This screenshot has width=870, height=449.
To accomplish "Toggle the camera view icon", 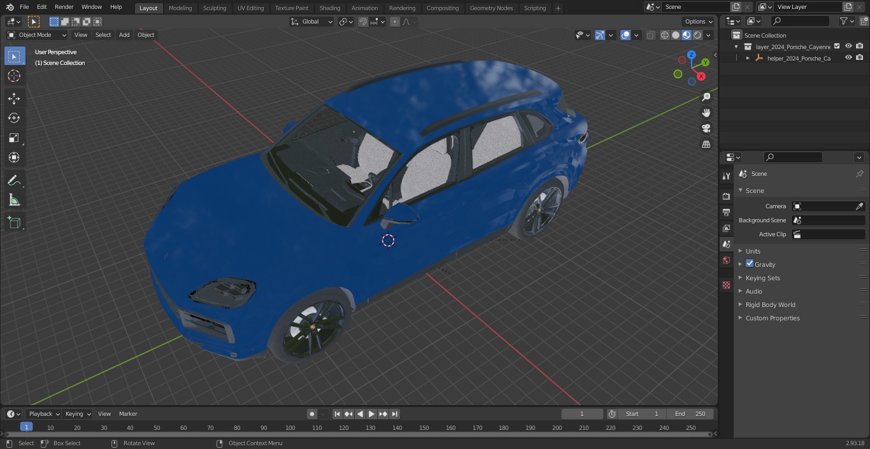I will (x=706, y=129).
